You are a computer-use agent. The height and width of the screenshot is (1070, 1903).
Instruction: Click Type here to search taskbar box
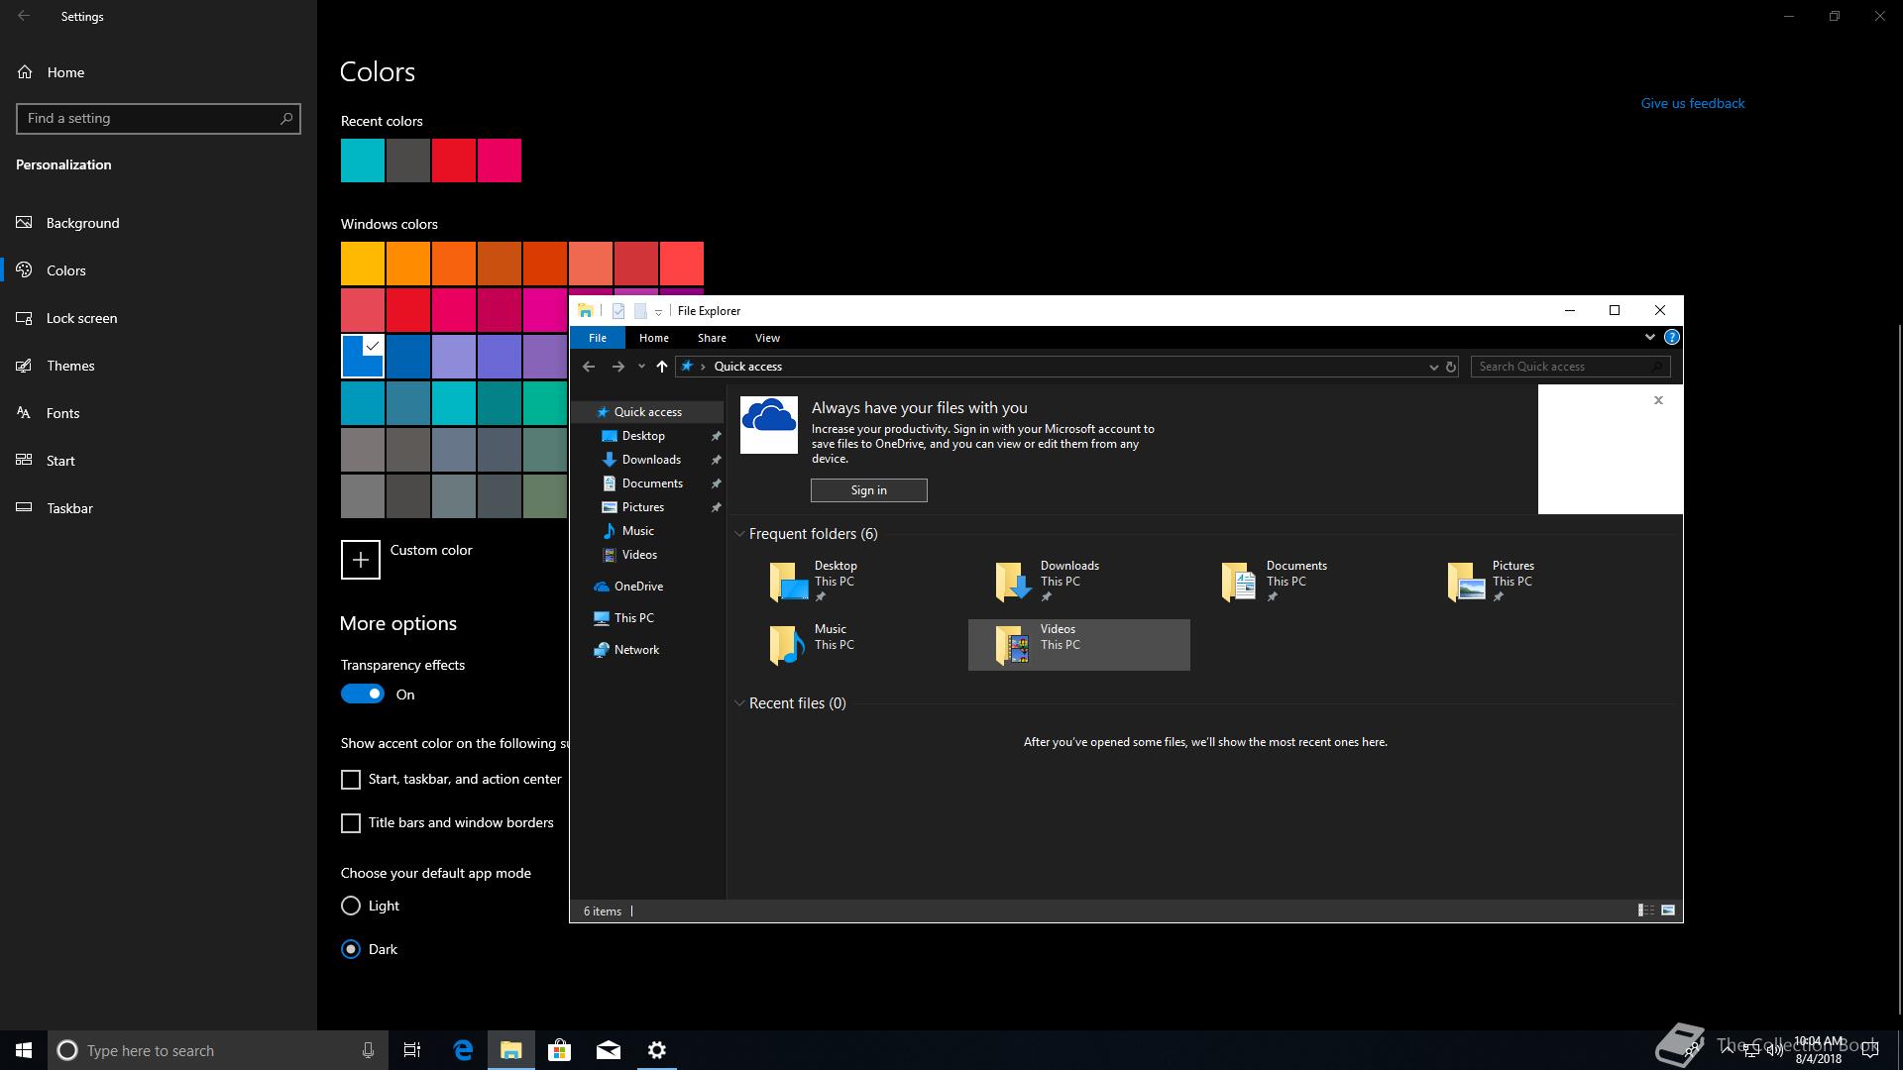click(x=217, y=1050)
